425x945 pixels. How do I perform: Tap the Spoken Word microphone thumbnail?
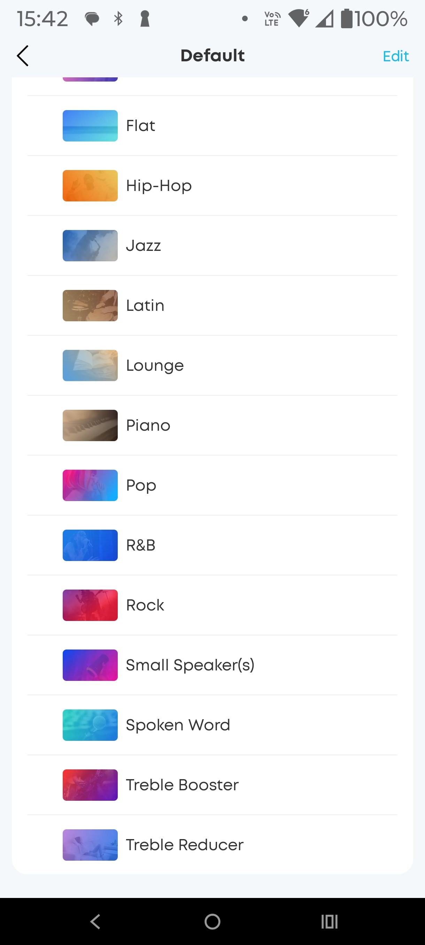click(90, 725)
